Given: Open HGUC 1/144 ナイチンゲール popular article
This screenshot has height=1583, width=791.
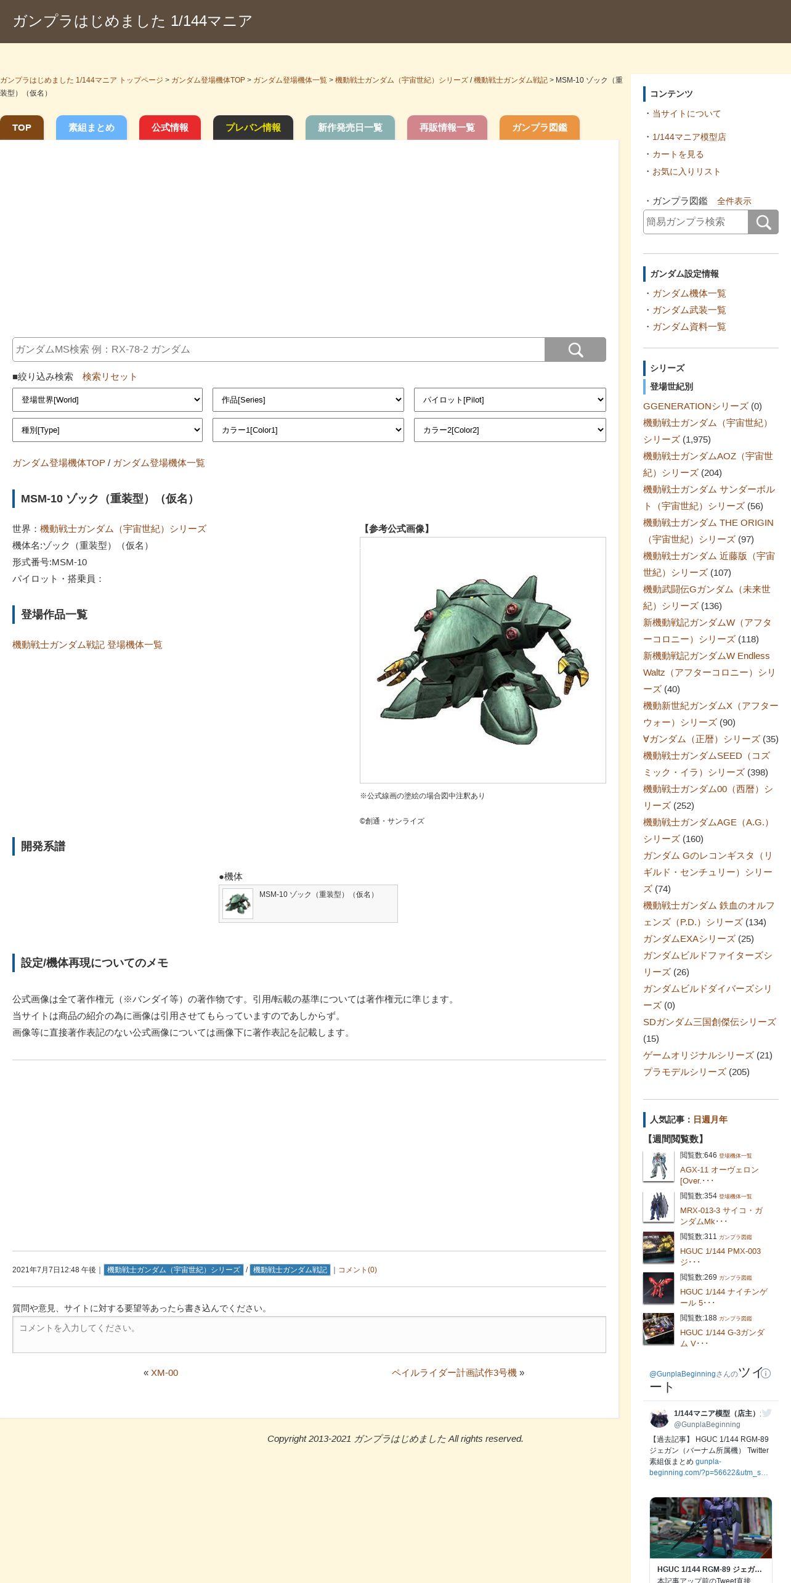Looking at the screenshot, I should pos(724,1297).
